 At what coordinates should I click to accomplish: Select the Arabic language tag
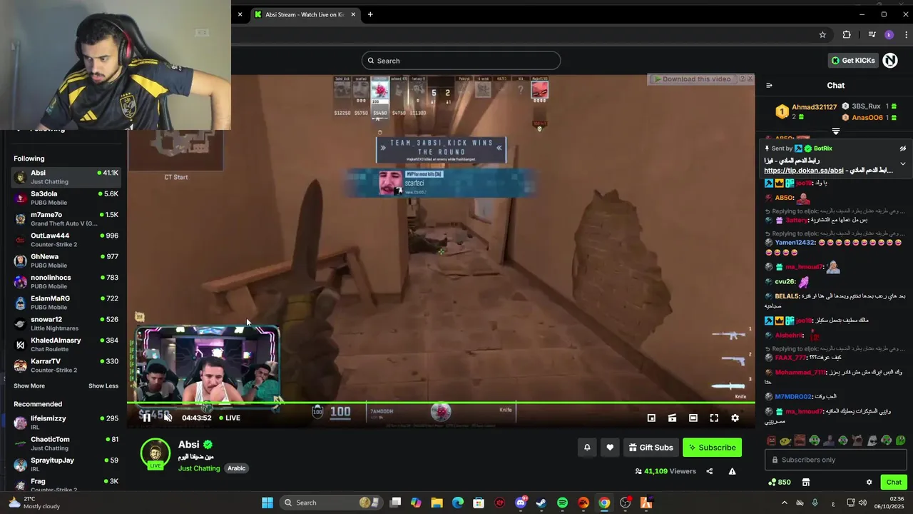tap(237, 468)
